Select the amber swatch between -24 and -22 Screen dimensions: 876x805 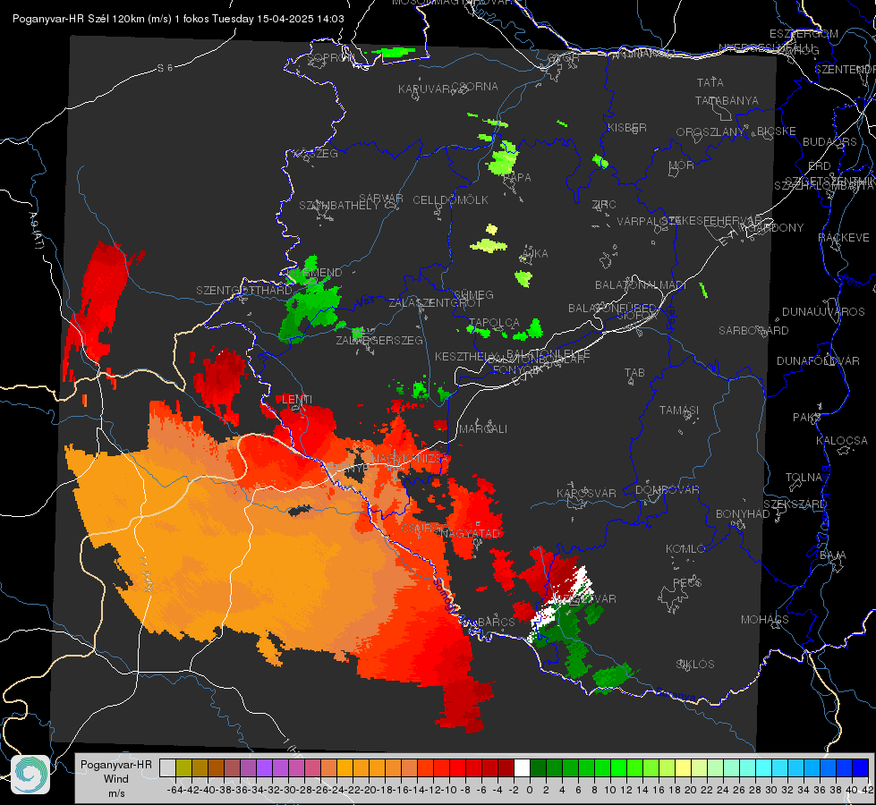344,768
